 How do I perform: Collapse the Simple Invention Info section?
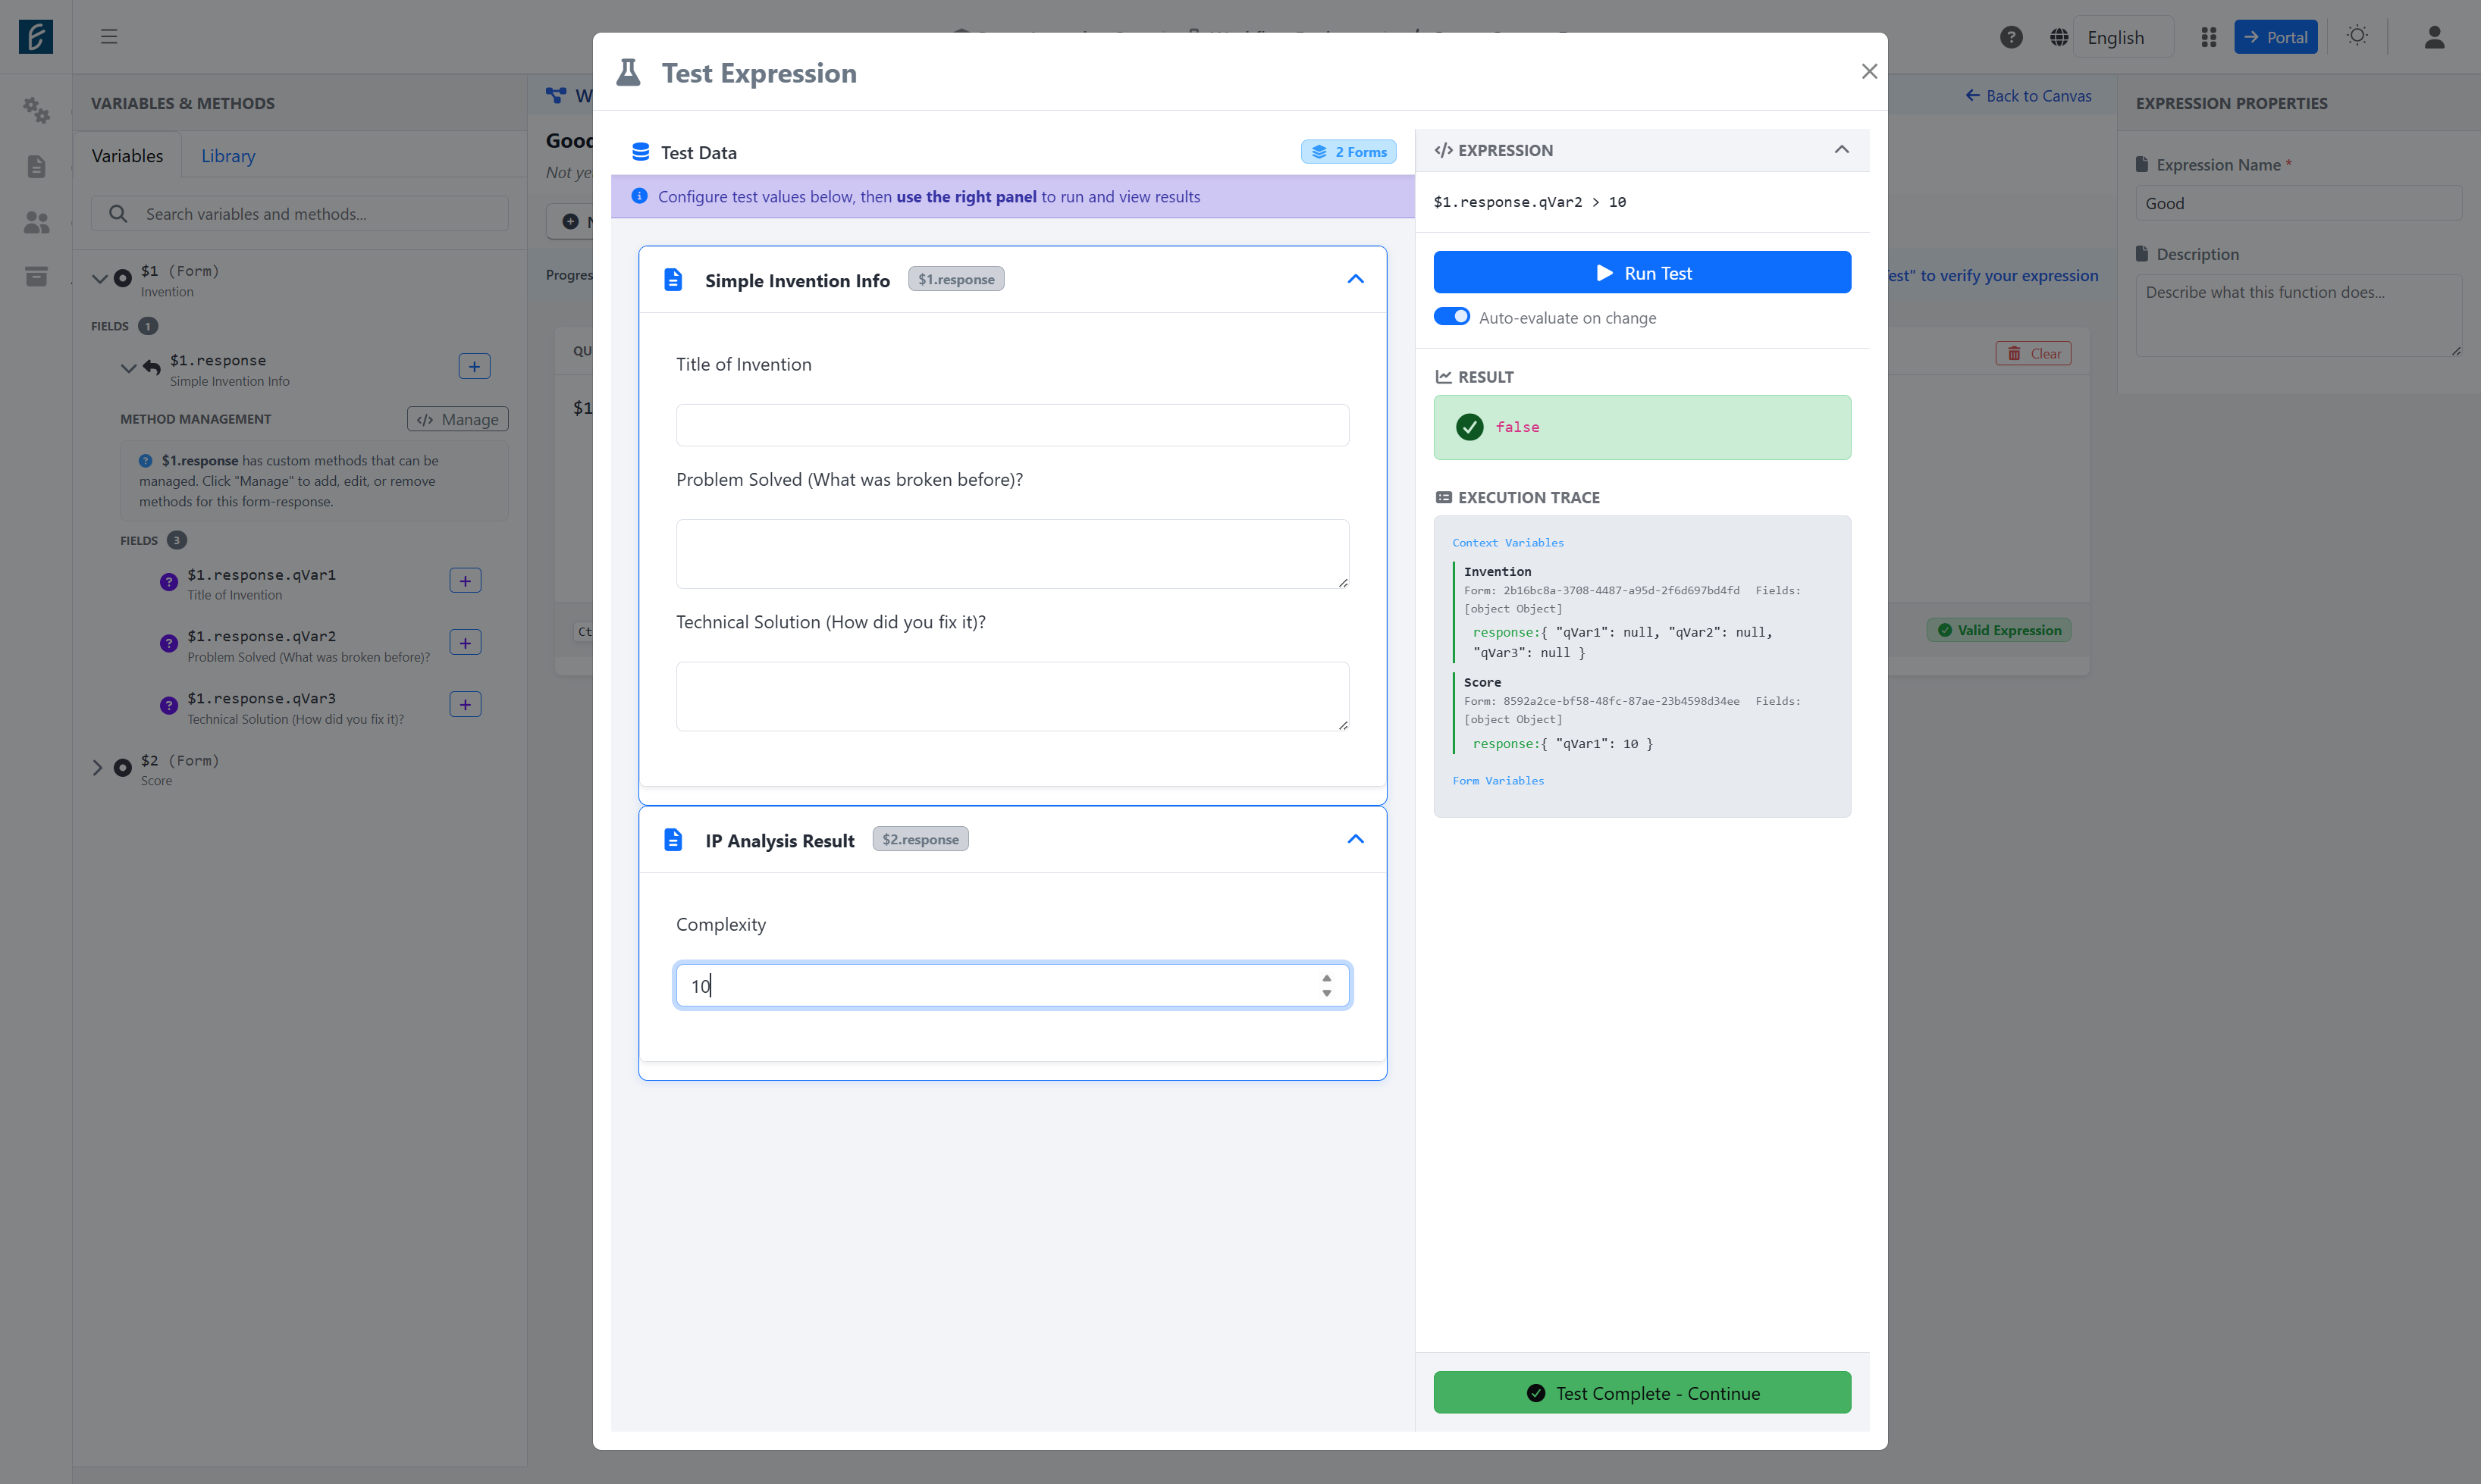pos(1356,279)
